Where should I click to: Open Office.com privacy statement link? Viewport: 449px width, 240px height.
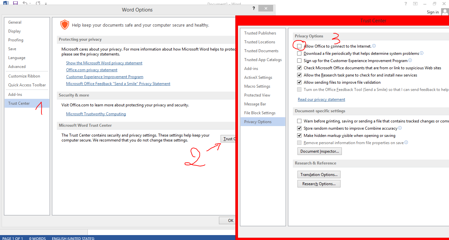click(92, 70)
